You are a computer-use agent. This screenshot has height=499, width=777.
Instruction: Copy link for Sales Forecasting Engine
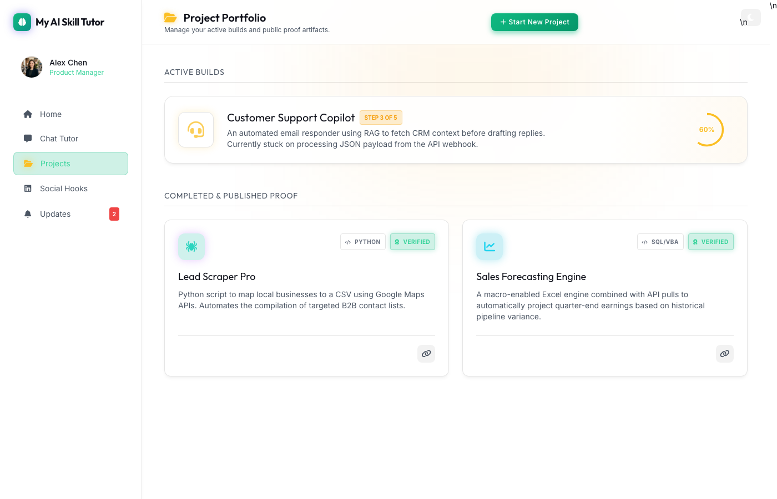click(724, 354)
